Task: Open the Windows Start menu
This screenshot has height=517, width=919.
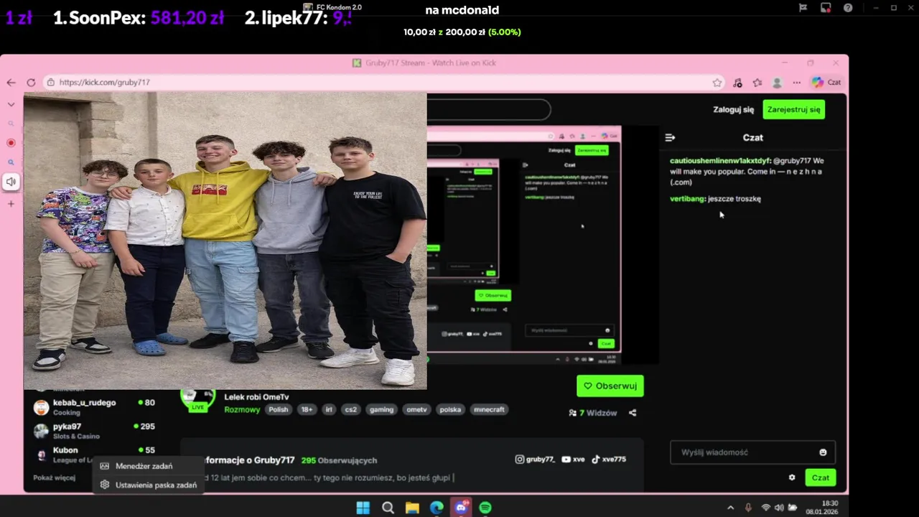Action: 363,508
